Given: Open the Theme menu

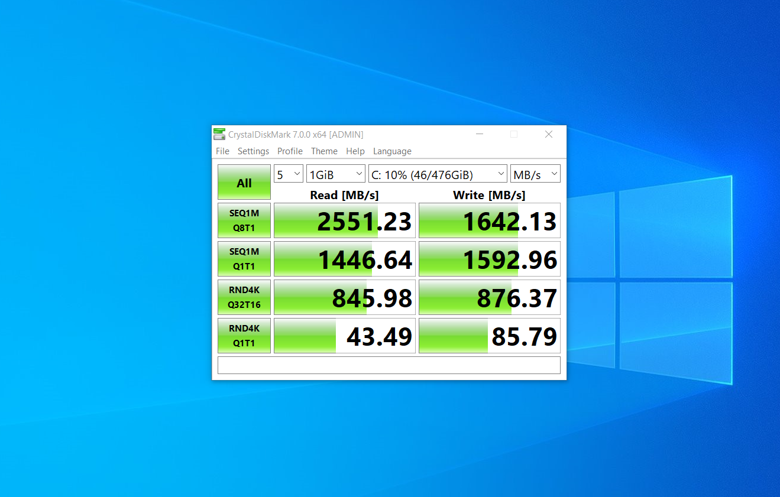Looking at the screenshot, I should [x=324, y=151].
